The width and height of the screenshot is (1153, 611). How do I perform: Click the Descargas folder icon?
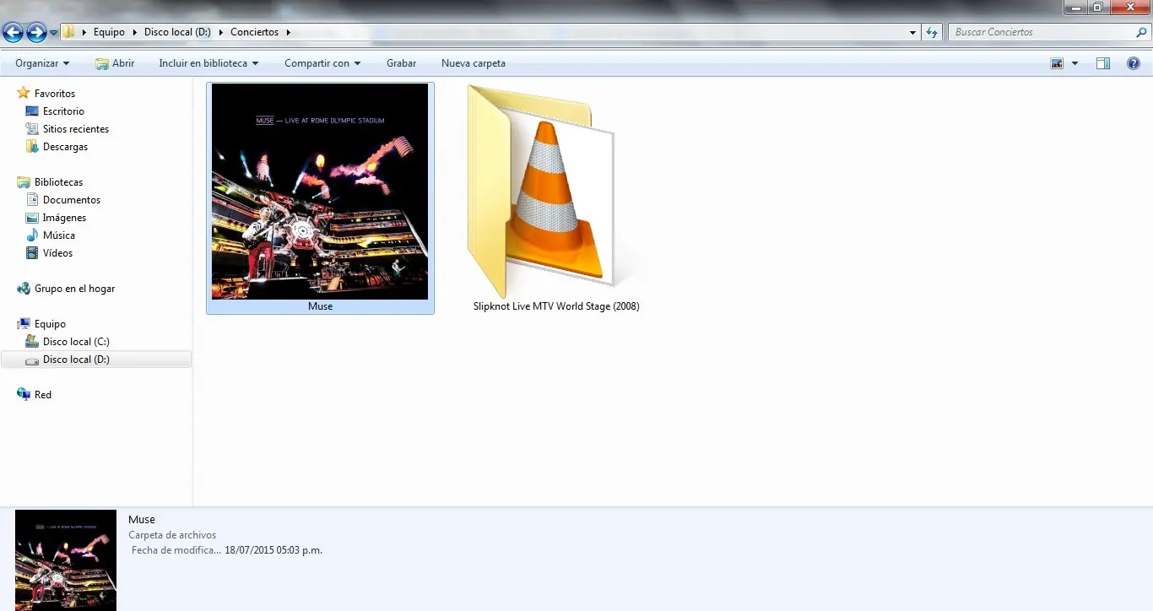click(x=32, y=146)
